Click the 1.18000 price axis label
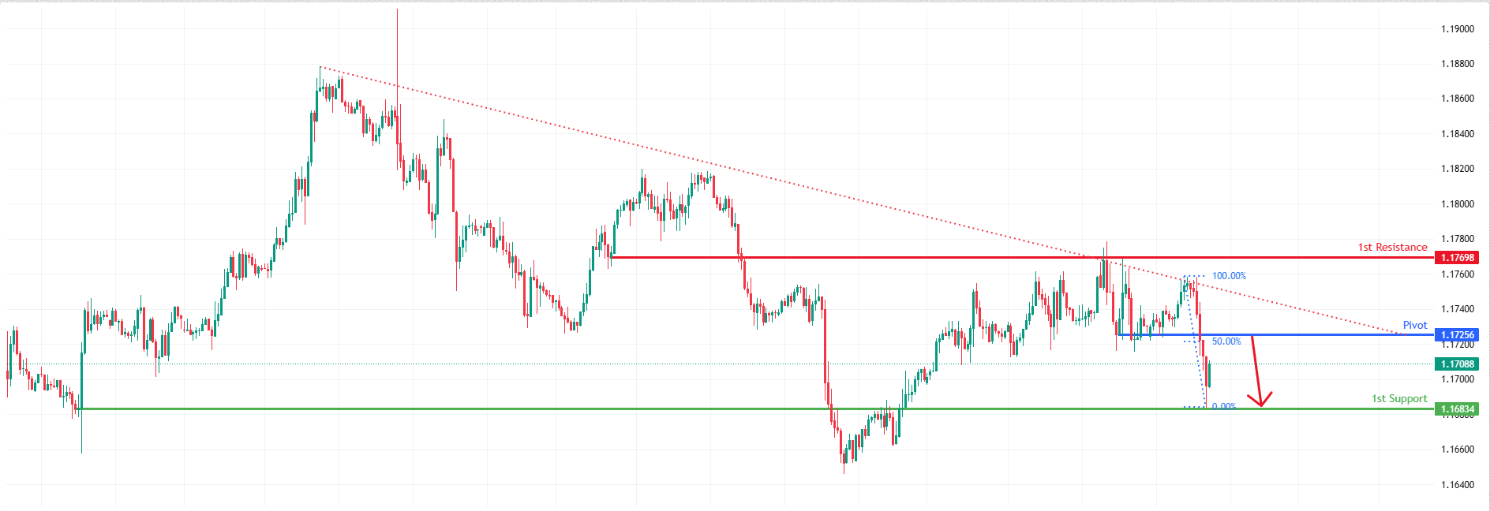The height and width of the screenshot is (511, 1490). pos(1457,204)
